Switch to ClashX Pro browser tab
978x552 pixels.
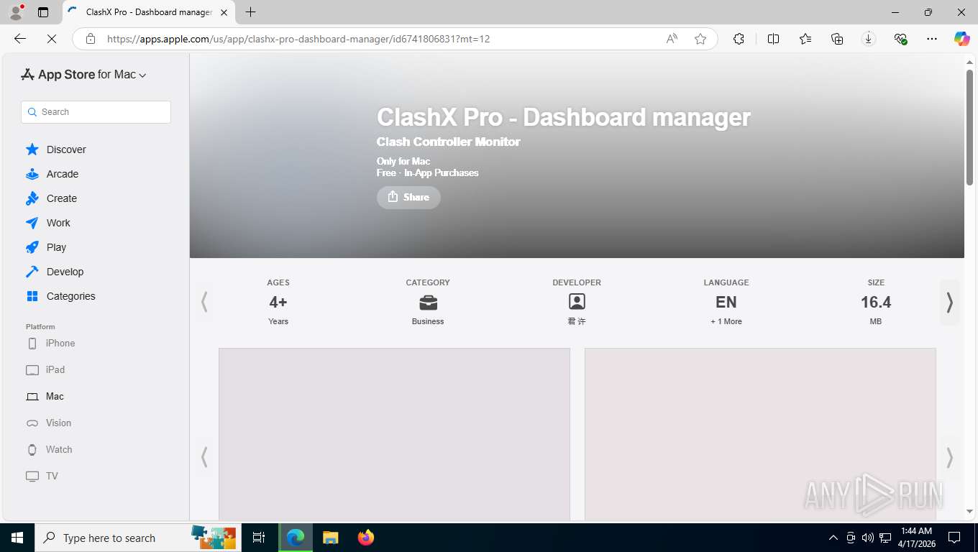click(149, 12)
